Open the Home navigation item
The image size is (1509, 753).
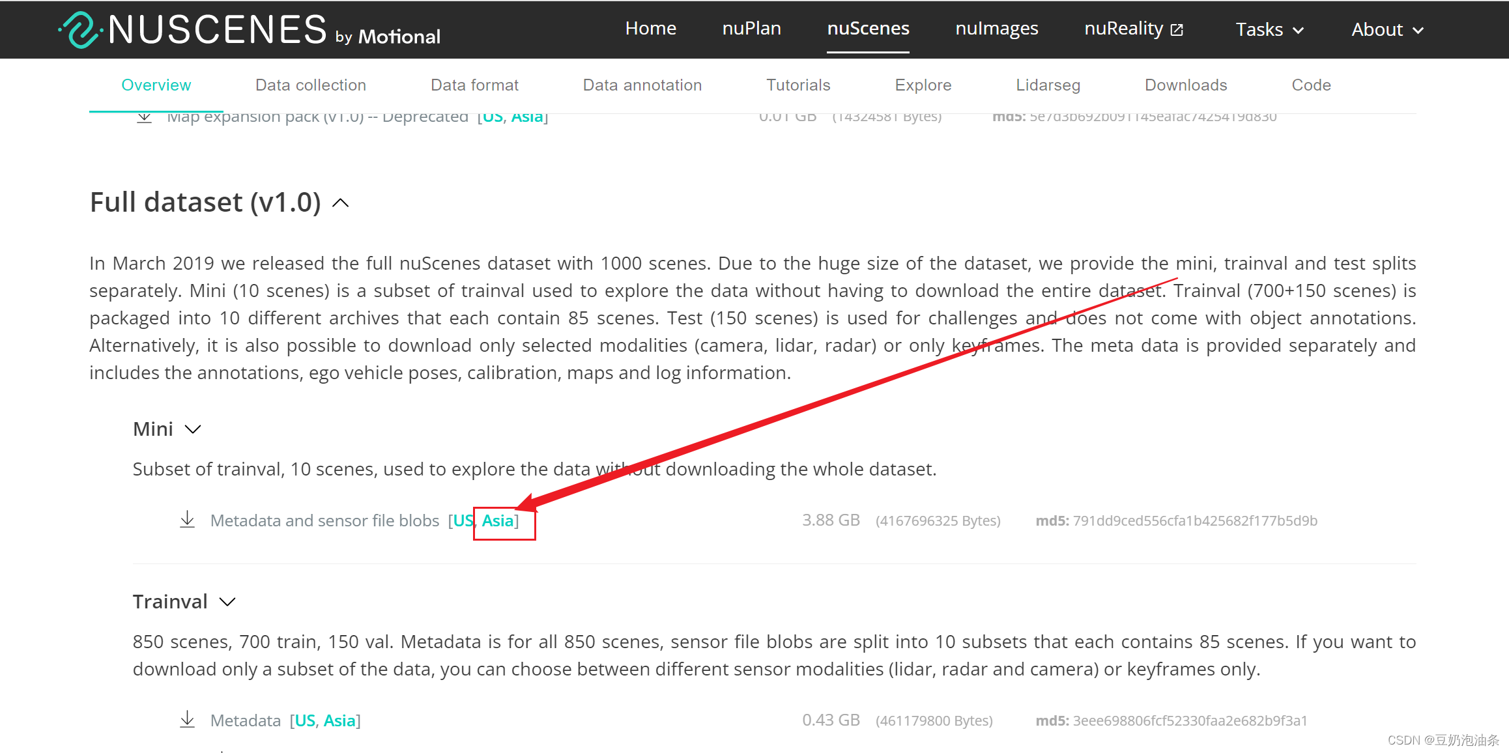pos(650,29)
